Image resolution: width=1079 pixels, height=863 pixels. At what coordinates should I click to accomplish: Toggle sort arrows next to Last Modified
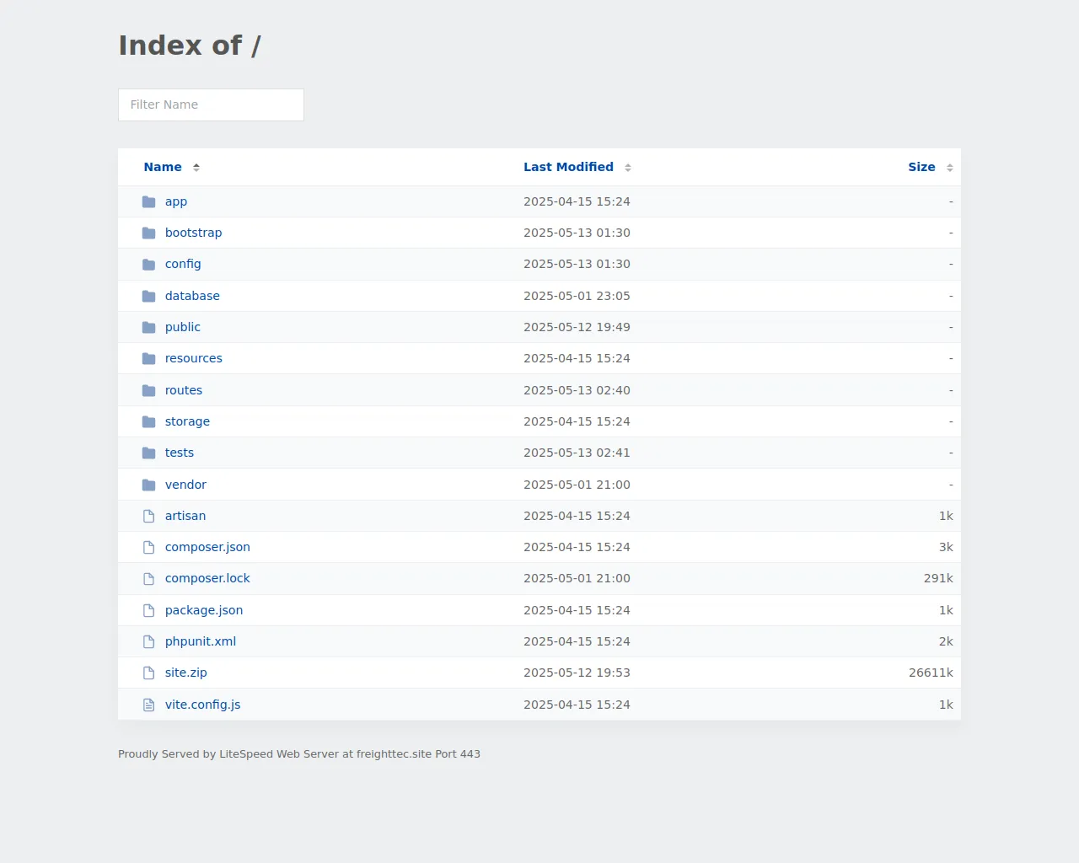tap(628, 168)
